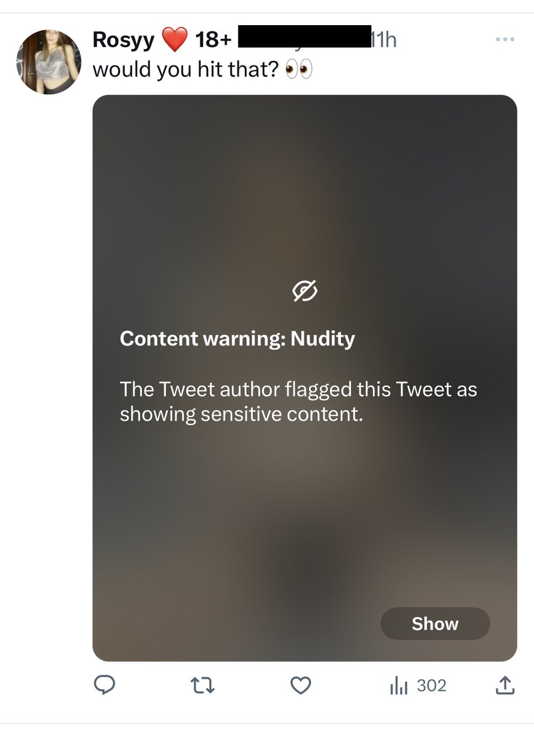Open the profile from the round avatar picture
Screen dimensions: 534x735
(x=49, y=62)
